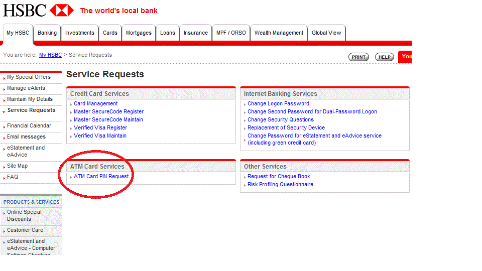Open the Mortgages tab

click(139, 33)
